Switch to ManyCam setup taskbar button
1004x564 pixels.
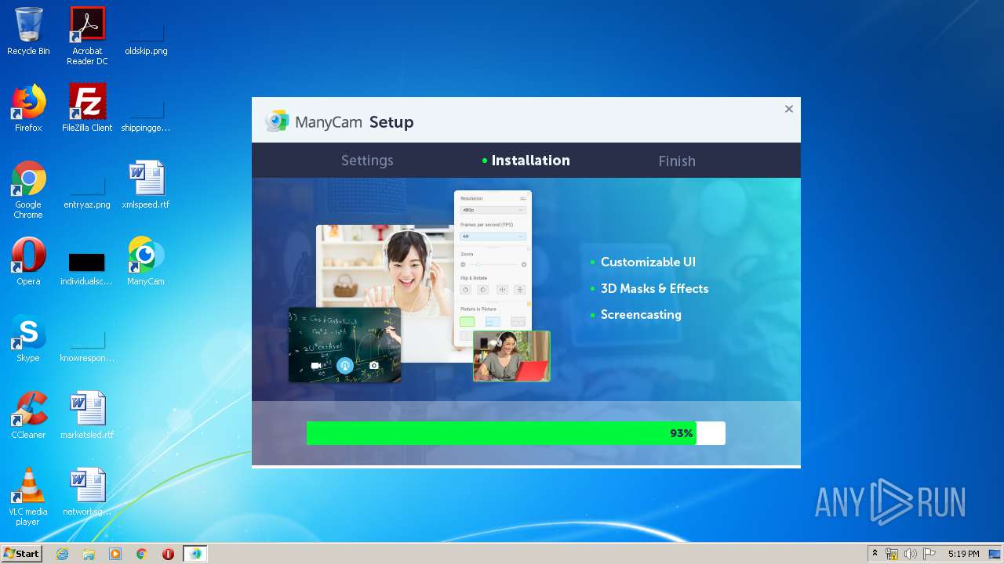point(195,554)
